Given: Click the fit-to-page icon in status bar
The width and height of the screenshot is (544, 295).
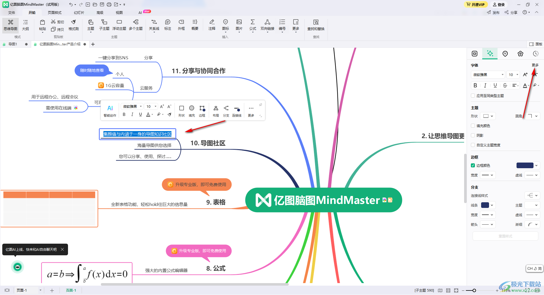Looking at the screenshot, I should click(x=448, y=290).
